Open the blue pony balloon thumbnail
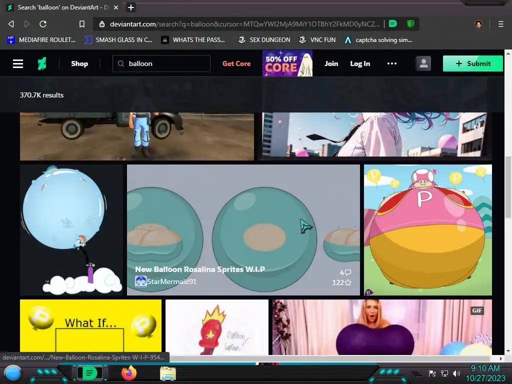The height and width of the screenshot is (384, 512). tap(71, 230)
